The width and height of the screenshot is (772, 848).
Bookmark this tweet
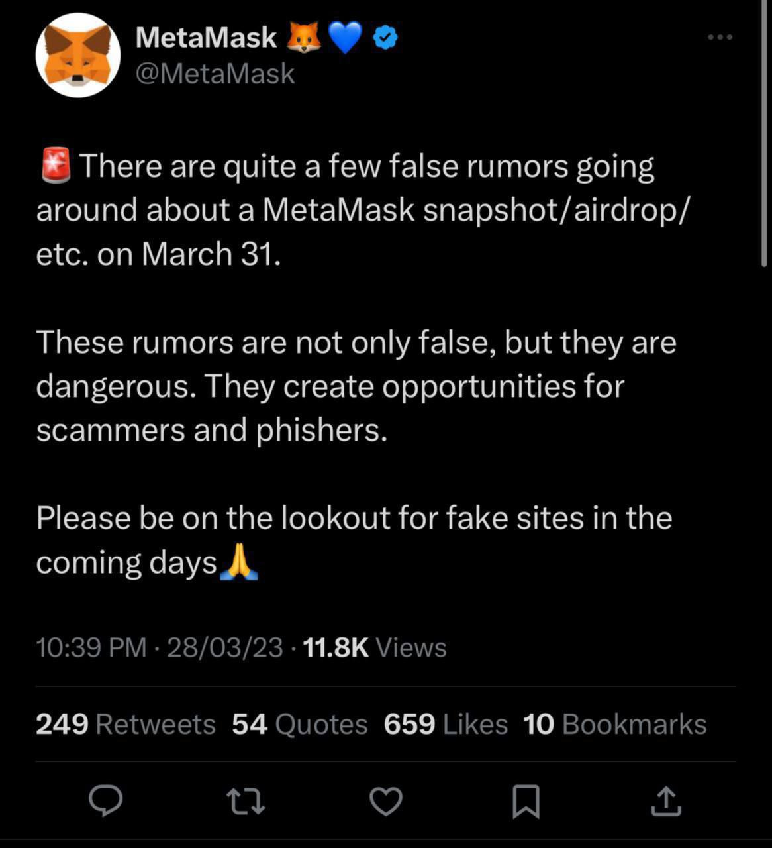click(526, 801)
